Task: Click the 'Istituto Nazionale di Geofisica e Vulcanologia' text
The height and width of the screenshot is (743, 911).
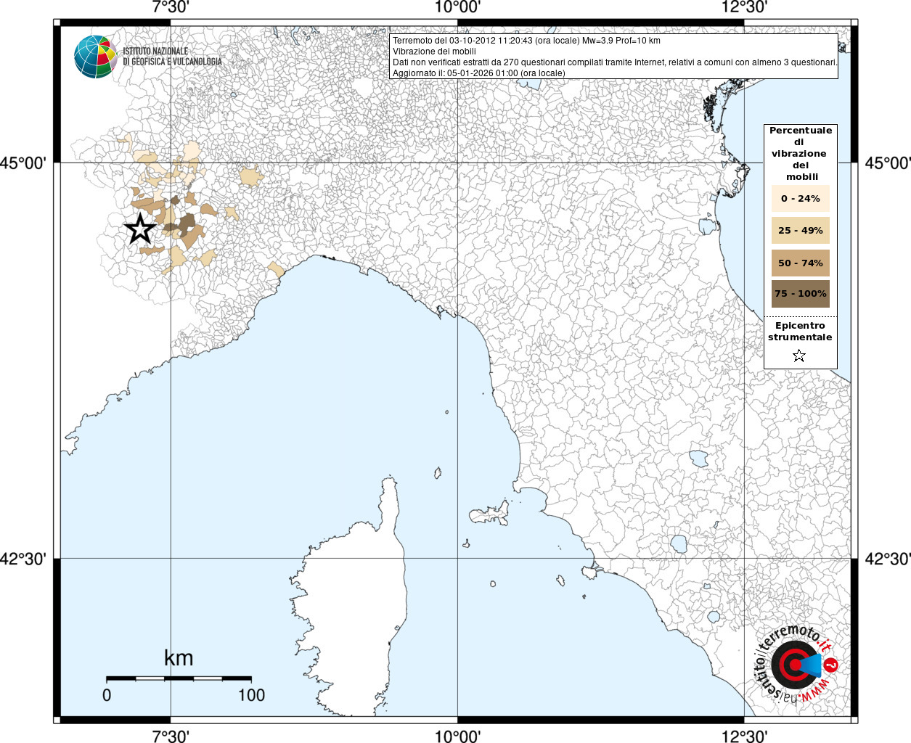Action: pyautogui.click(x=173, y=57)
